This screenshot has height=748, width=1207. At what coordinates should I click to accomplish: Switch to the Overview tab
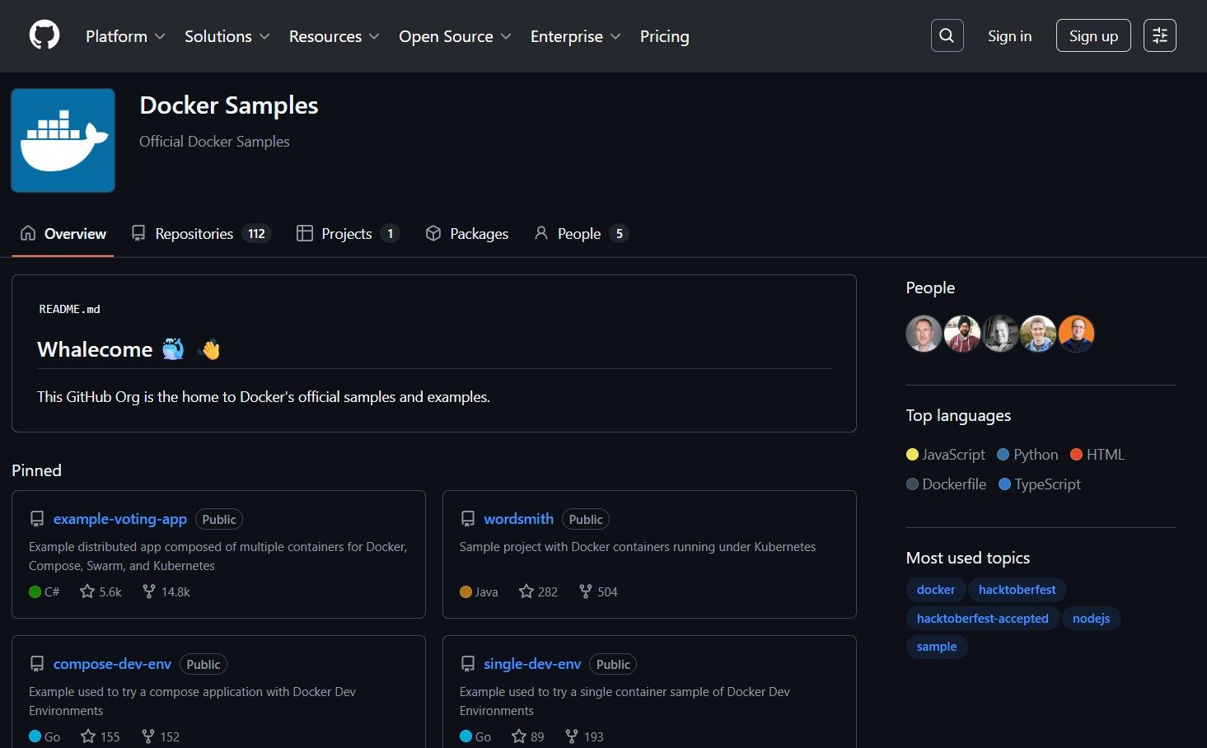(63, 234)
